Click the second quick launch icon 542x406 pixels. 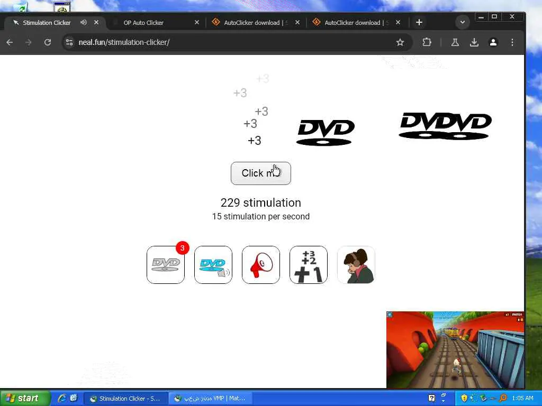coord(74,398)
